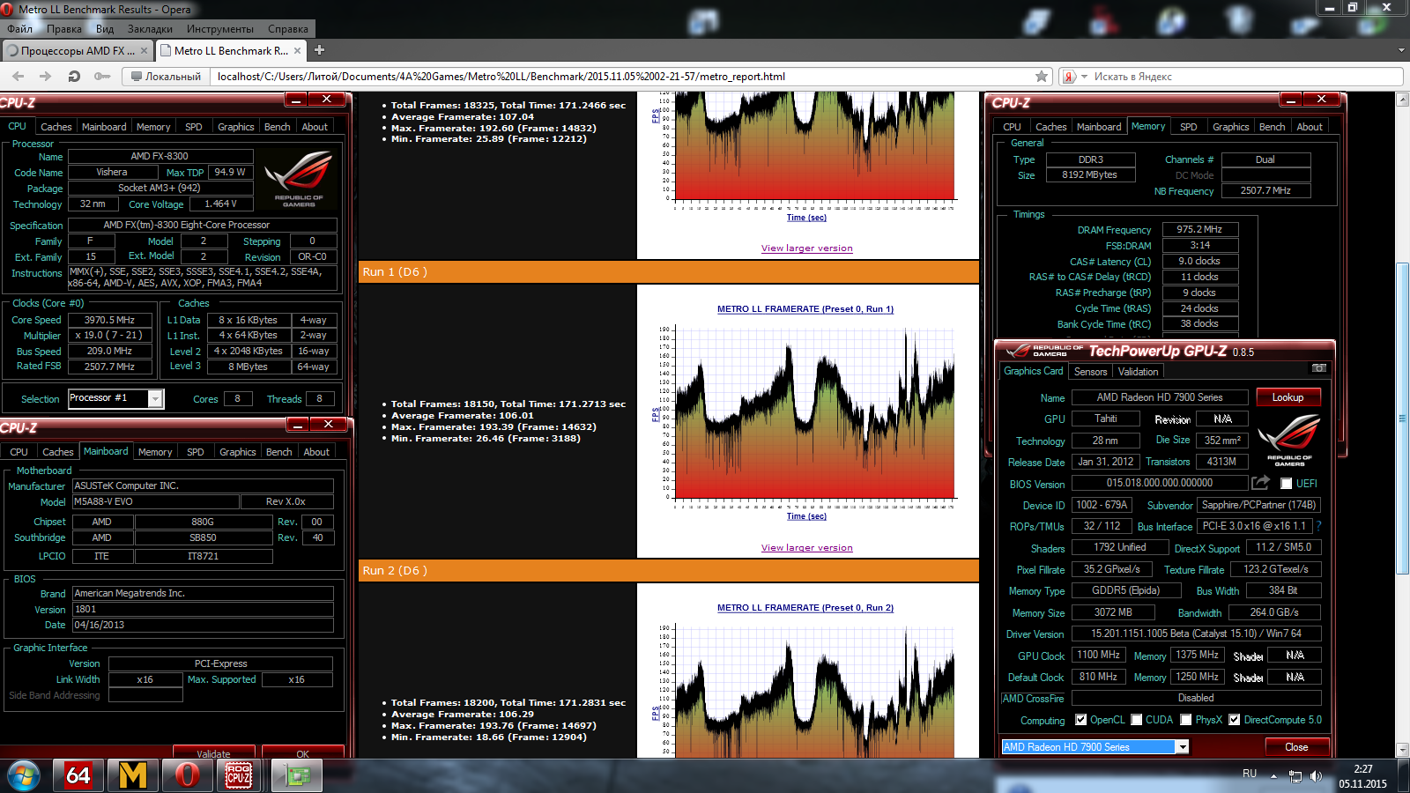Click the Bus Interface question mark in GPU-Z
1410x793 pixels.
coord(1319,526)
